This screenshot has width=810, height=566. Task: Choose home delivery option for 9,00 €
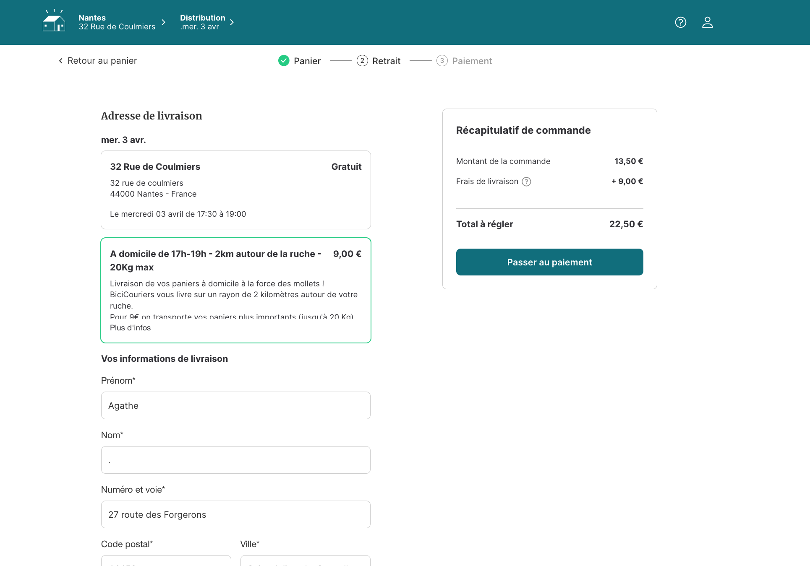coord(236,290)
